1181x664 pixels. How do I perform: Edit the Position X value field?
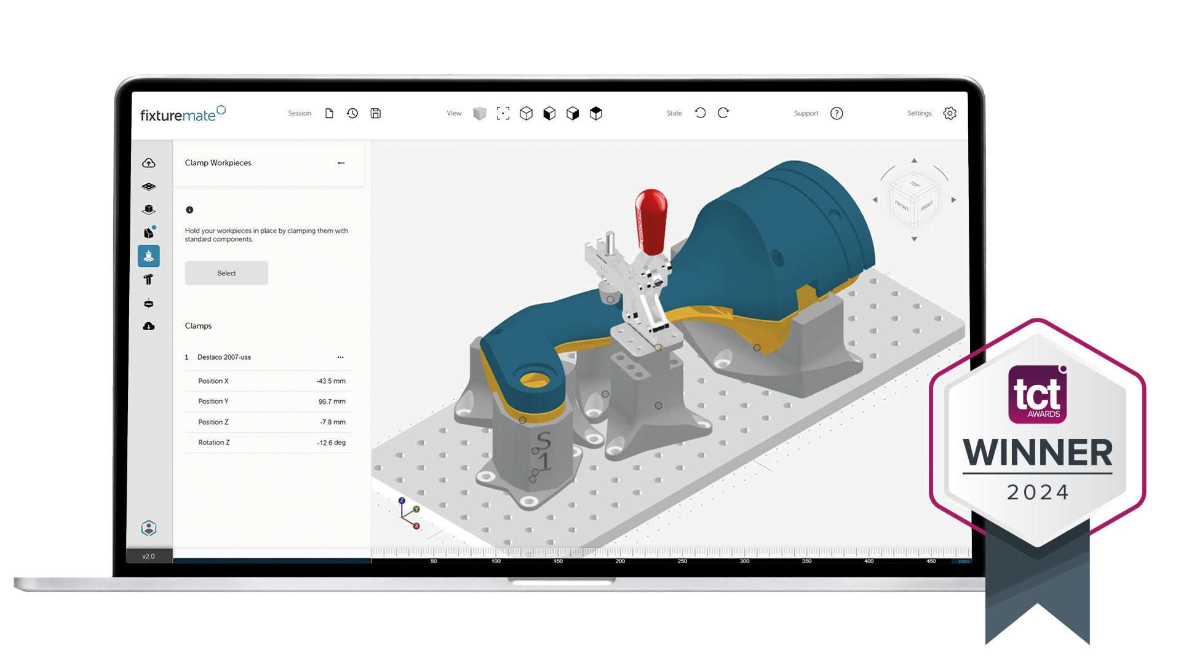331,381
